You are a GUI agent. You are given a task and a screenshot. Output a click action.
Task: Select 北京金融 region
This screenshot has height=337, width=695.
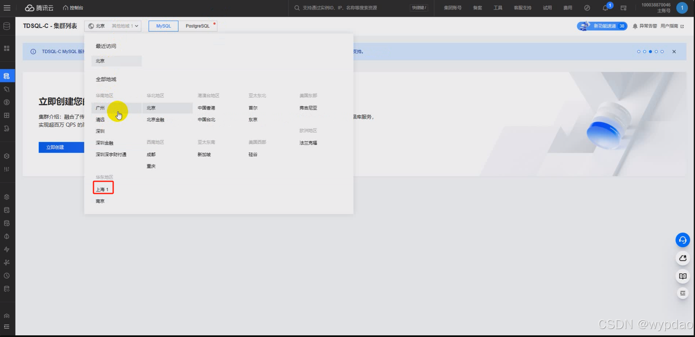pyautogui.click(x=155, y=120)
